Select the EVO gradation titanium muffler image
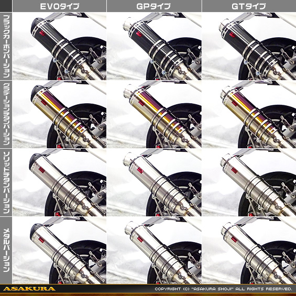This screenshot has height=296, width=296. 60,114
